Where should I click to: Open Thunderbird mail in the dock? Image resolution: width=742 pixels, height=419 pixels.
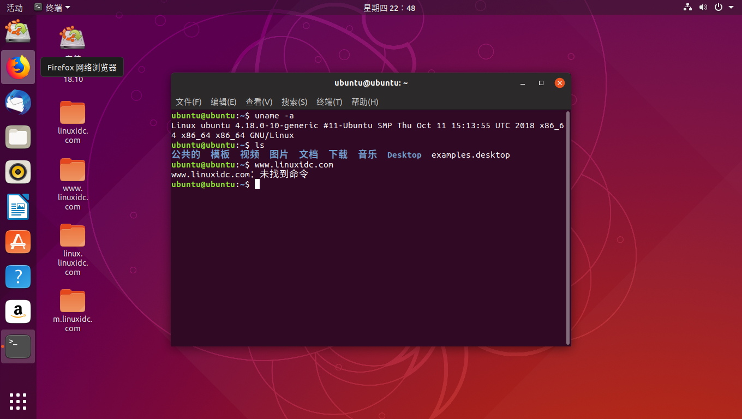(x=18, y=102)
